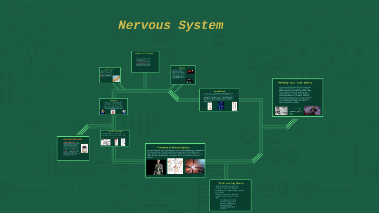Click the right-pointing arrow in Working Well frame
The width and height of the screenshot is (379, 213).
coord(298,109)
